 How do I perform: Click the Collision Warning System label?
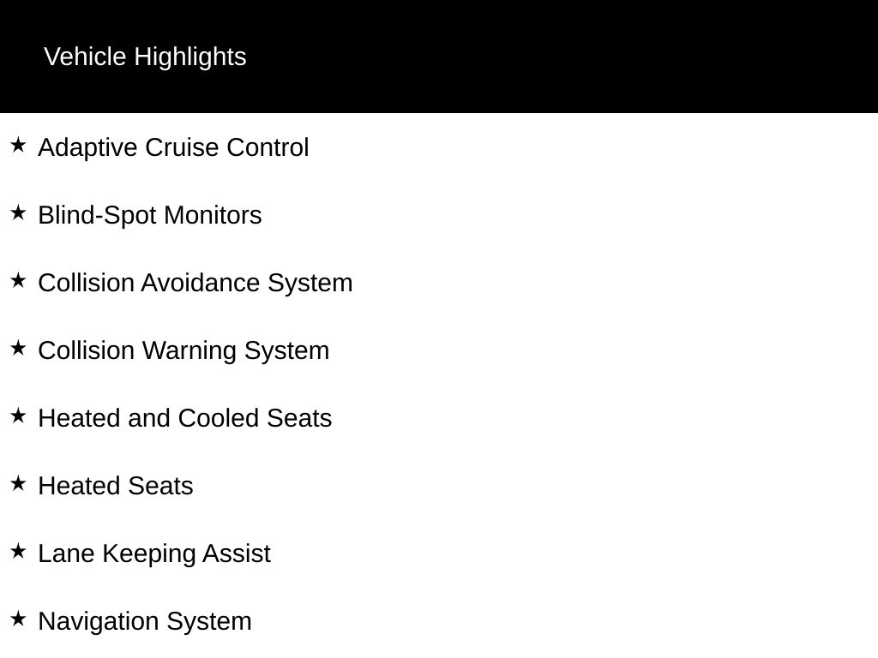[183, 350]
